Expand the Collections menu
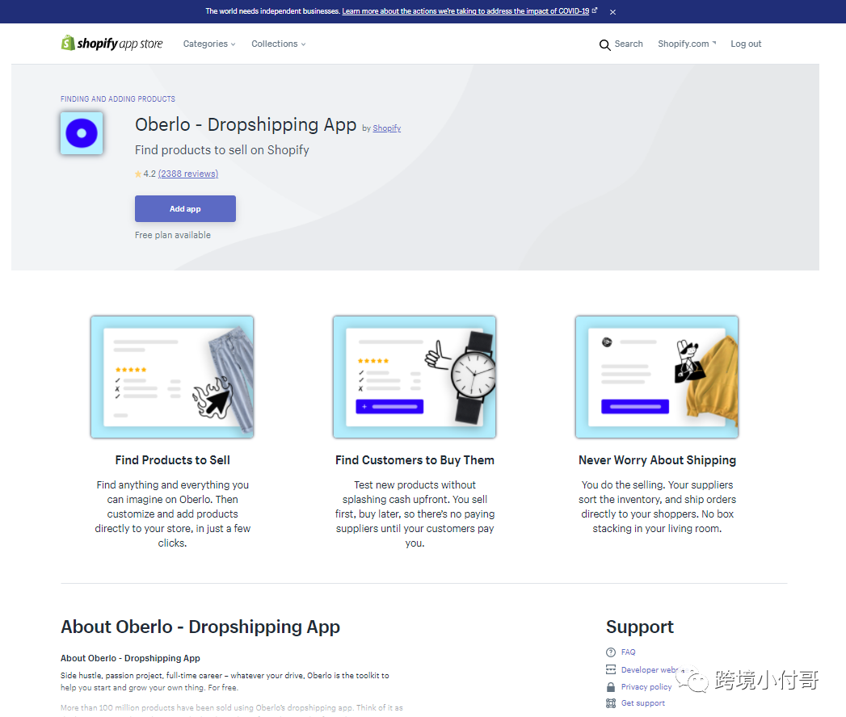 [279, 44]
